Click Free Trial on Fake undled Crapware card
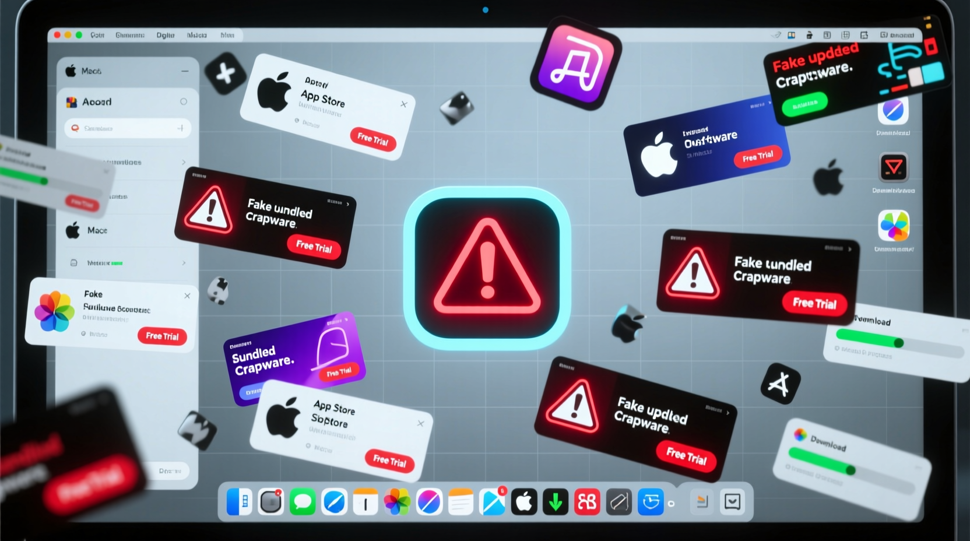The height and width of the screenshot is (541, 970). pos(314,247)
